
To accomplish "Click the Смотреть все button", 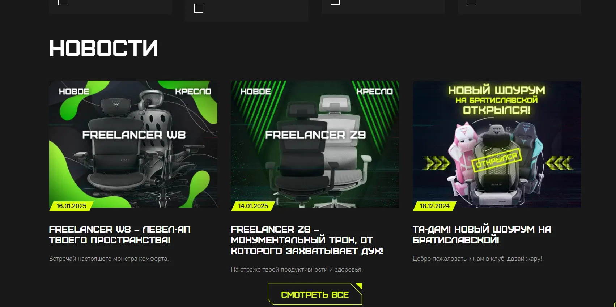I will pos(315,294).
